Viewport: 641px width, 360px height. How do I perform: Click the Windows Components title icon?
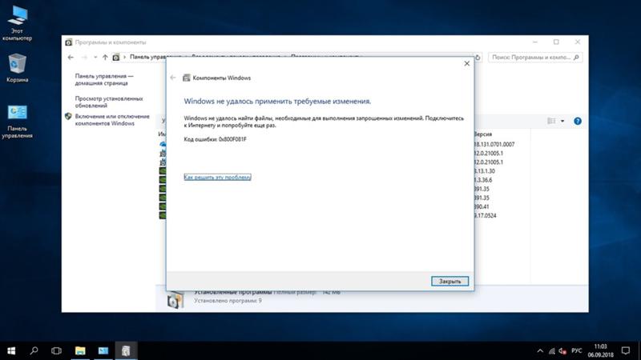pos(187,78)
